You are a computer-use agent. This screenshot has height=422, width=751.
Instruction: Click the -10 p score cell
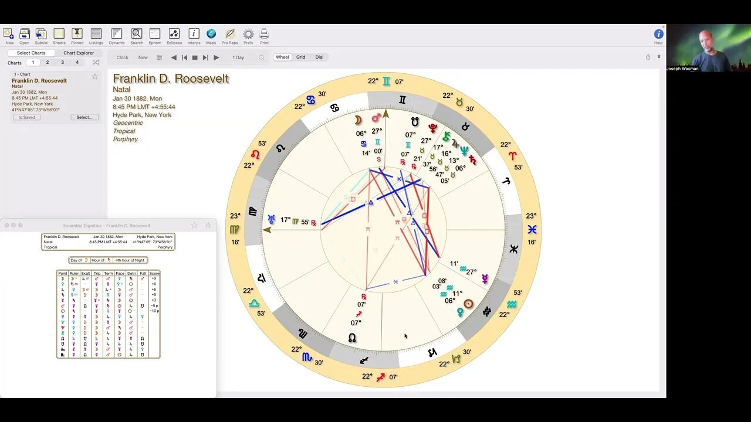coord(154,311)
